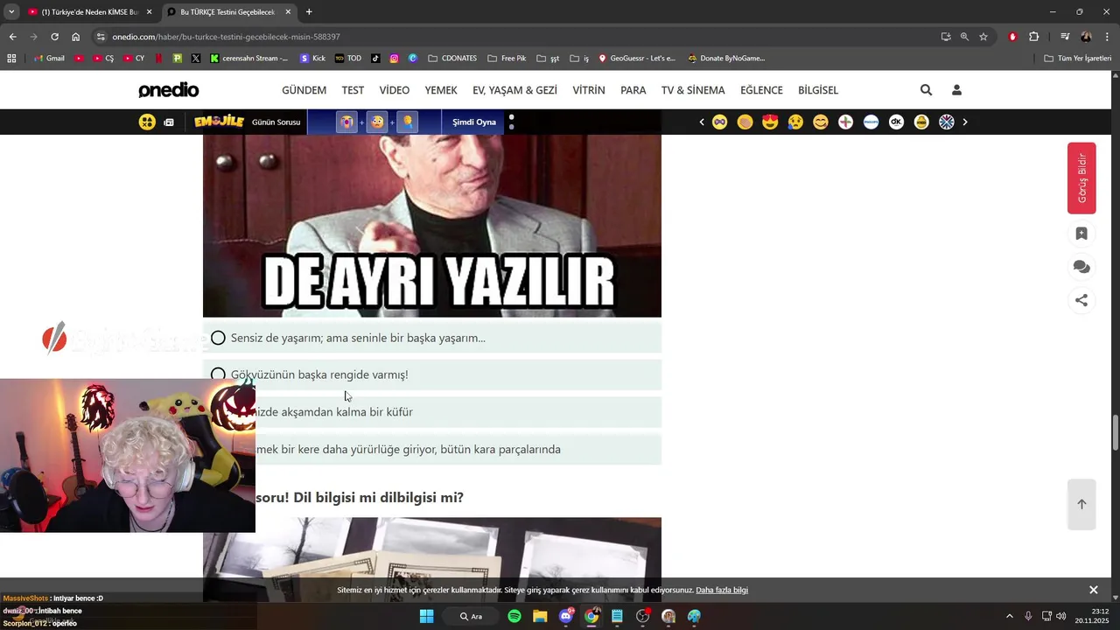Open Chrome apps grid in bookmarks bar

11,59
